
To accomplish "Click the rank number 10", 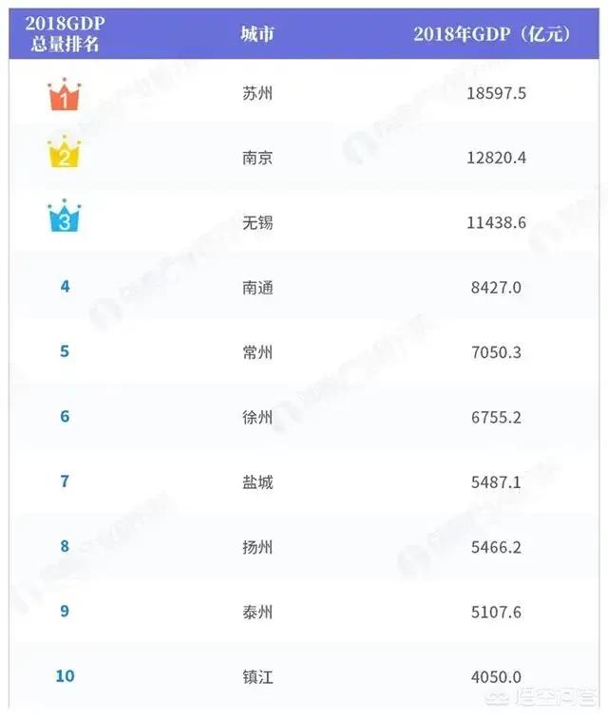I will 65,676.
